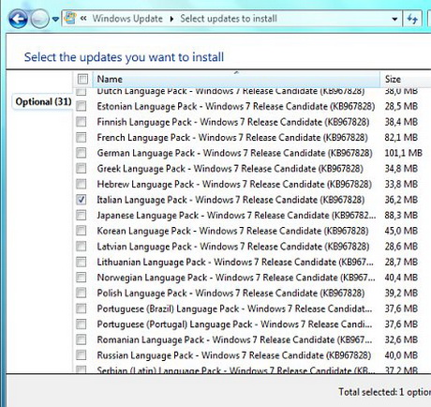Select the Japanese Language Pack row text
The width and height of the screenshot is (431, 407).
[236, 216]
